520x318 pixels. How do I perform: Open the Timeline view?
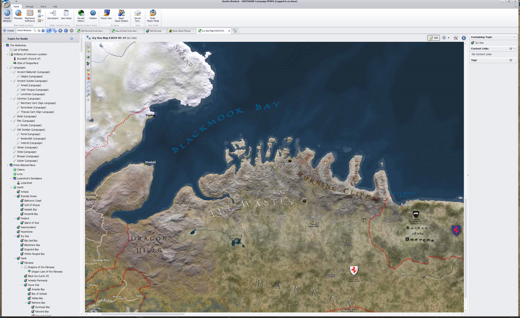(93, 15)
